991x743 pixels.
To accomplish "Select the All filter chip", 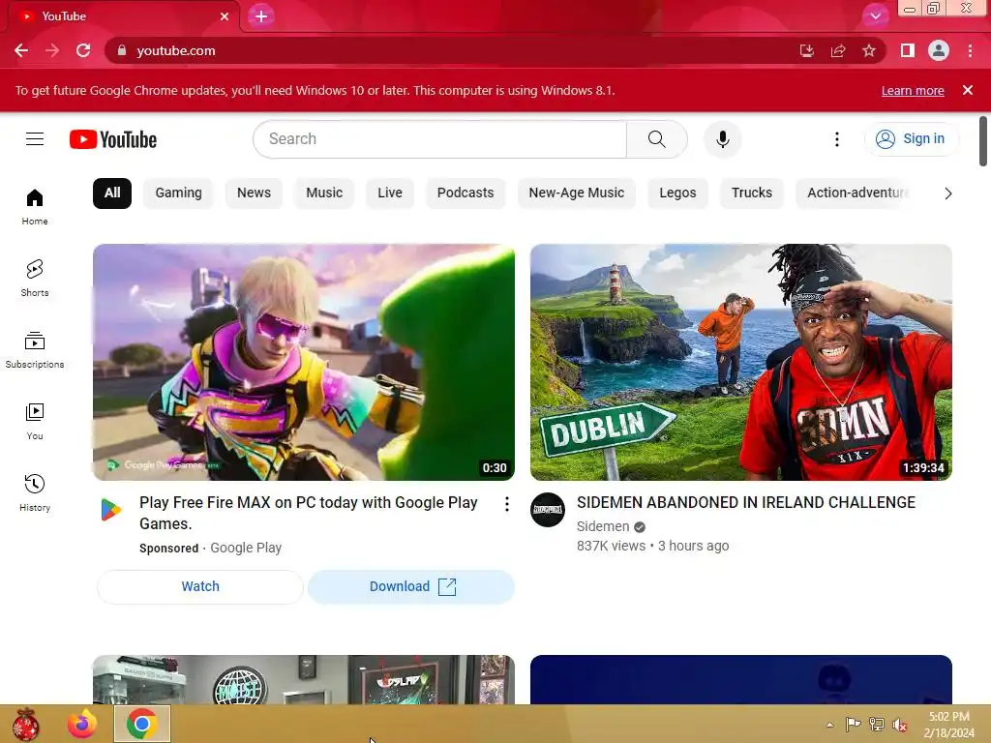I will [112, 193].
